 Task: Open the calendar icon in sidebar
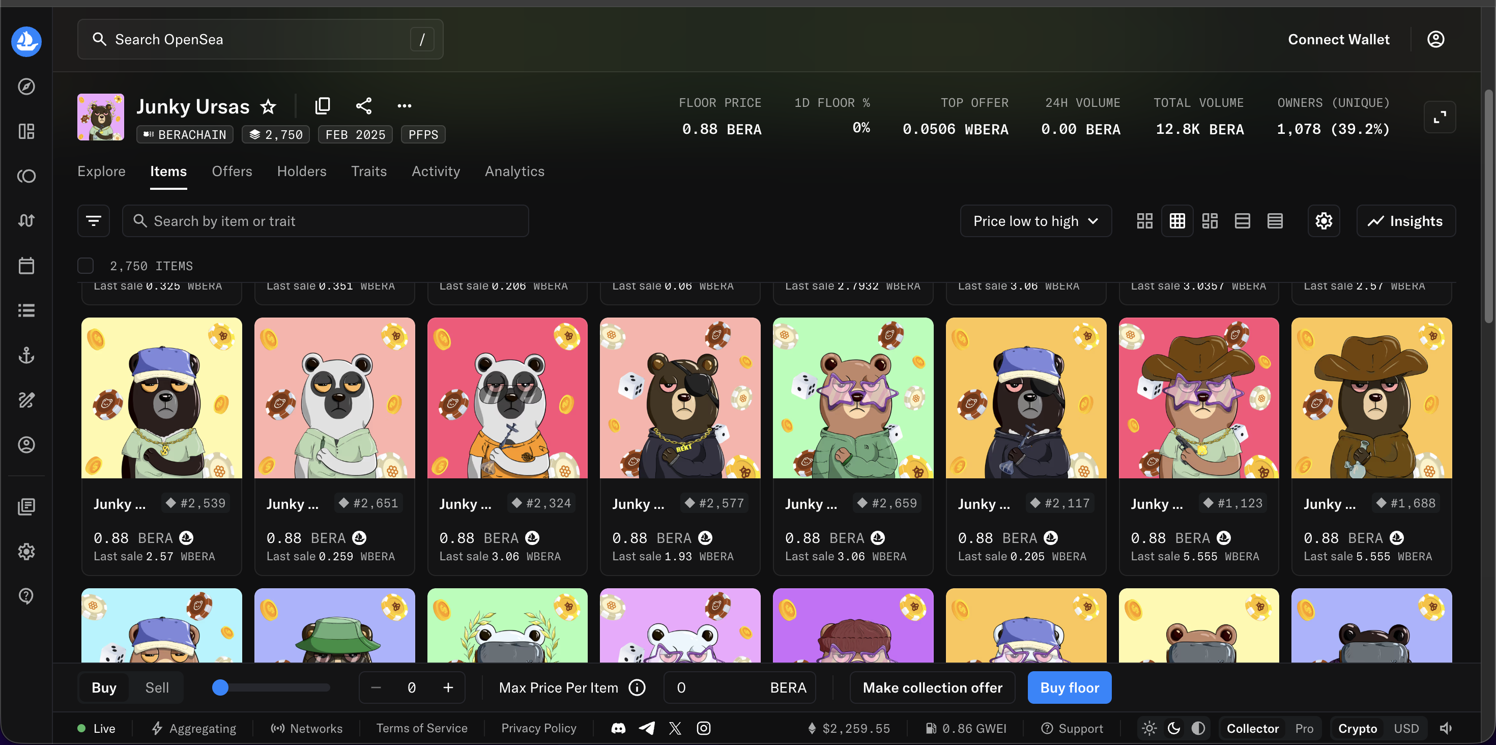coord(26,265)
